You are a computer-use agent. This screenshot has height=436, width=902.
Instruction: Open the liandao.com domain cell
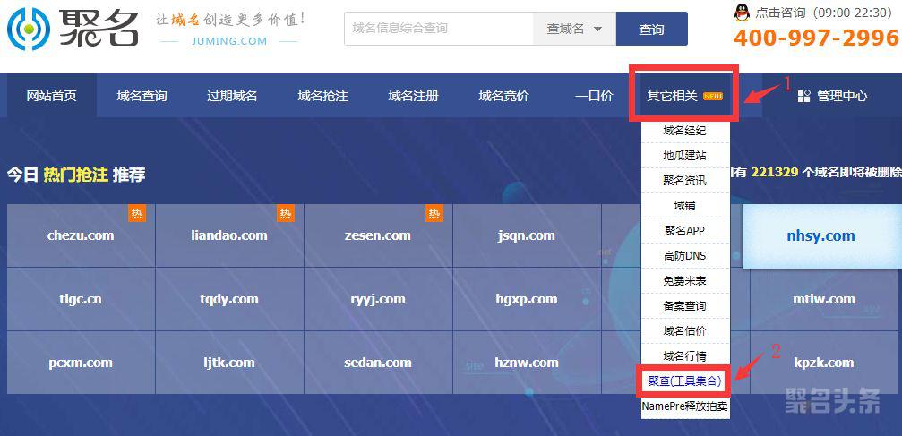[x=229, y=235]
